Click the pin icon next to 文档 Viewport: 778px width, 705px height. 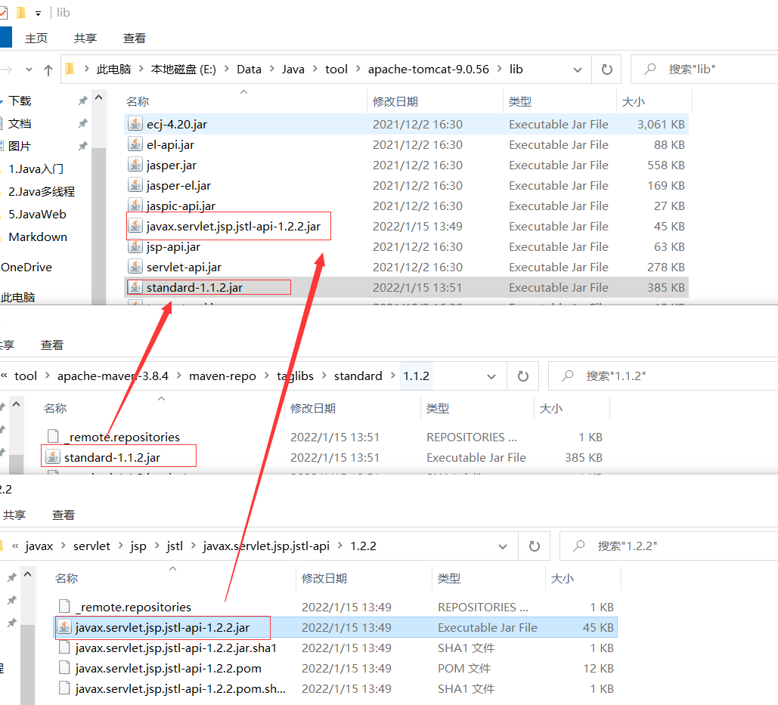83,123
